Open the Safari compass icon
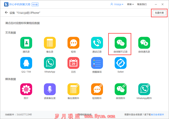169x119 pixels. click(121, 63)
